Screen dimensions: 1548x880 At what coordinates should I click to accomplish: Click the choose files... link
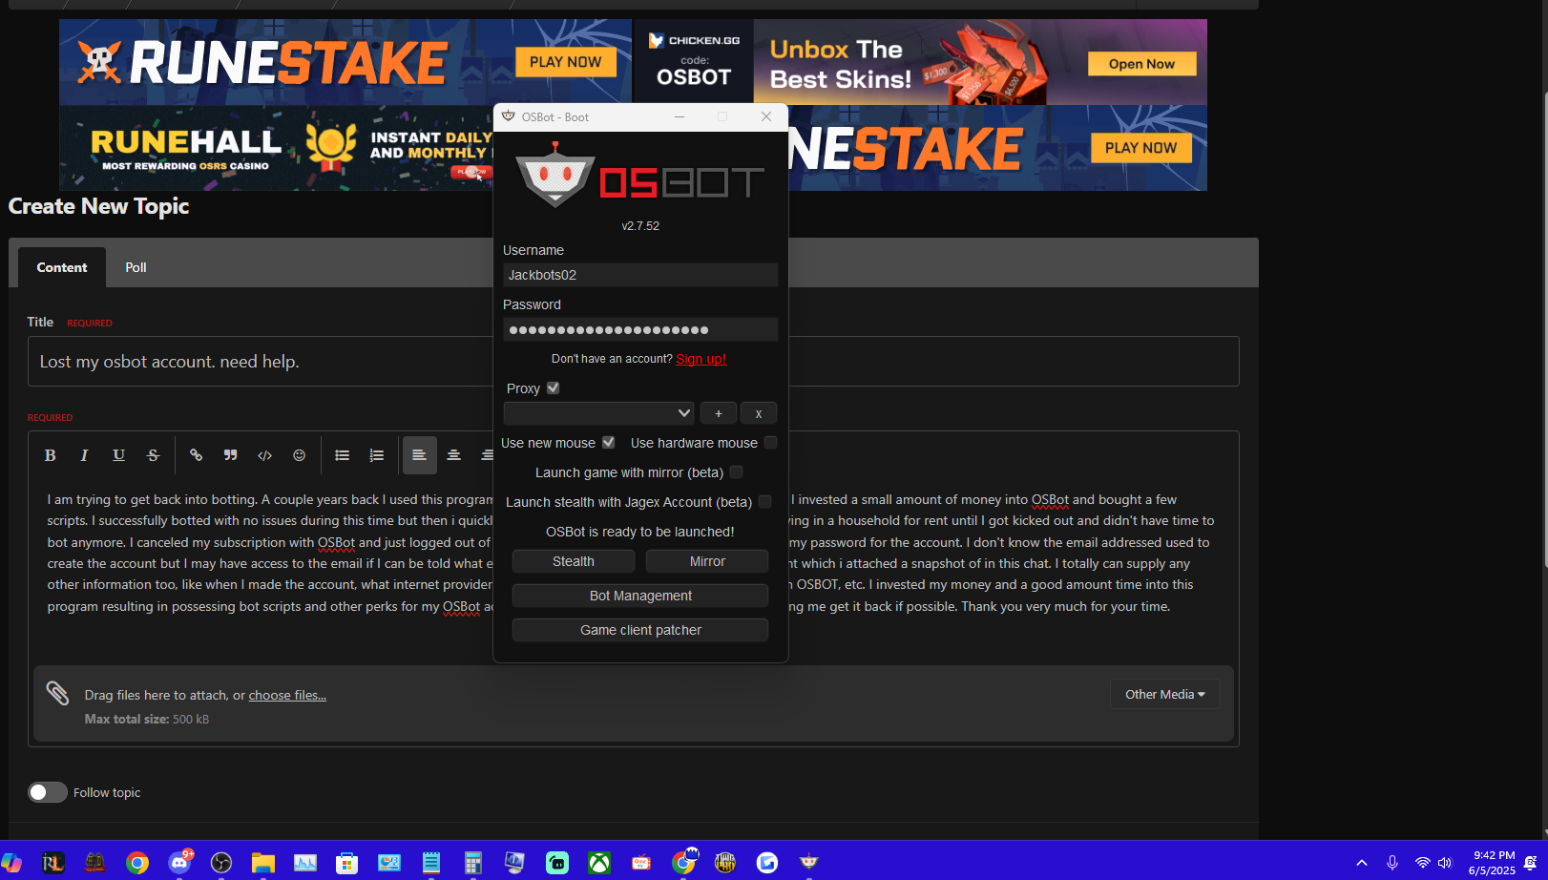click(287, 695)
